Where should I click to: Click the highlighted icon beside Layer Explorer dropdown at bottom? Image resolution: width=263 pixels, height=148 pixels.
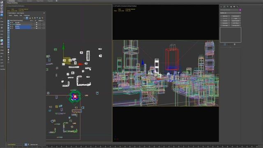pos(26,144)
